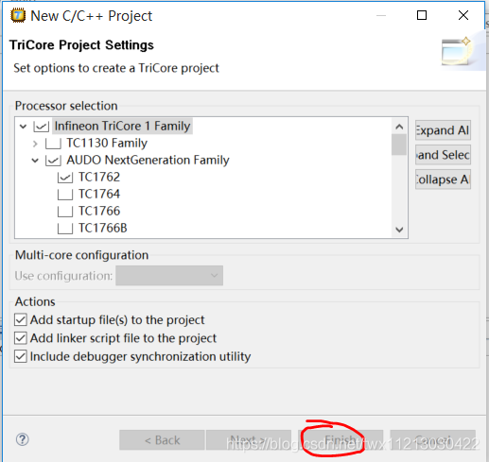The image size is (489, 462).
Task: Click the Expand All button
Action: (443, 130)
